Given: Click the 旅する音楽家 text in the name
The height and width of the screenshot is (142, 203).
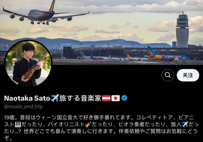Looking at the screenshot, I should click(80, 98).
